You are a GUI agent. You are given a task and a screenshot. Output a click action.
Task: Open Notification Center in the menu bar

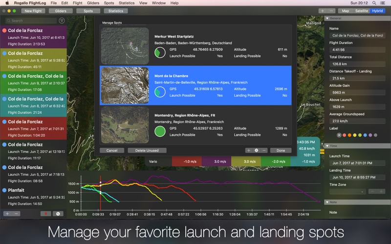(382, 3)
